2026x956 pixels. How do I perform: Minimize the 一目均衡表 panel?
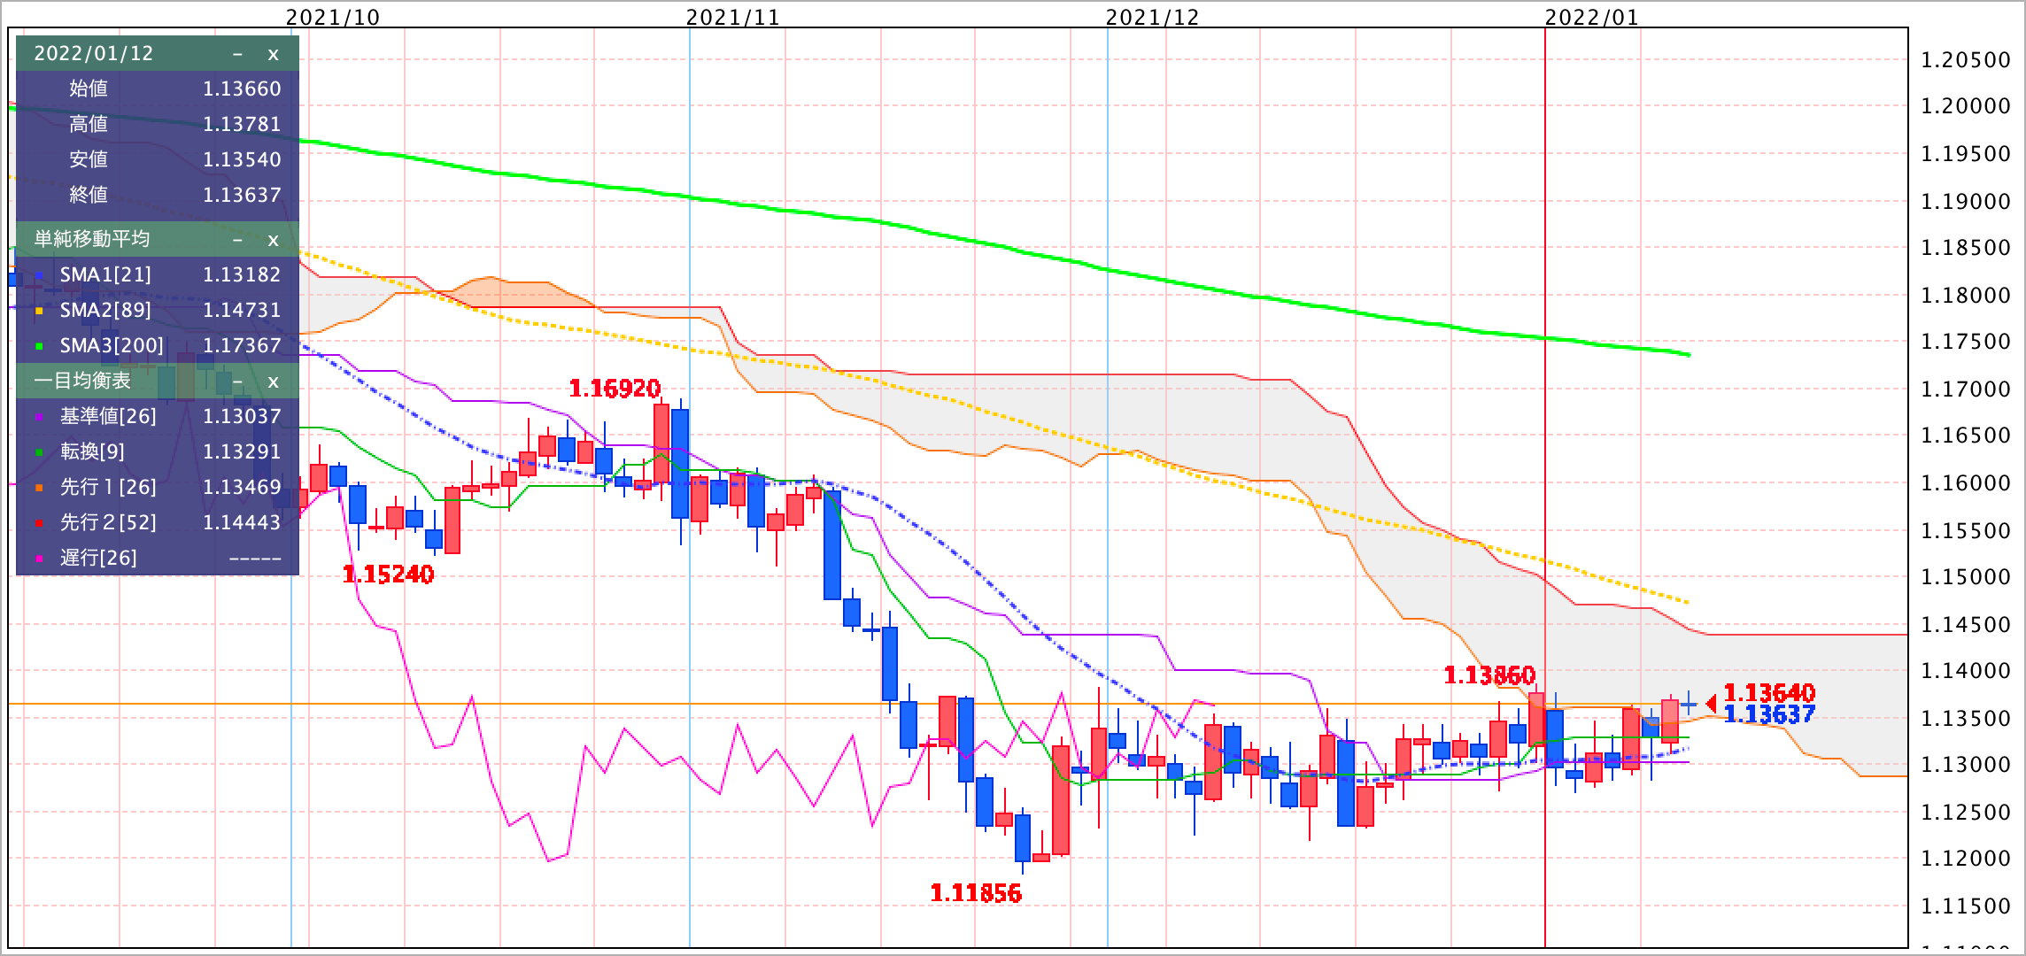(237, 382)
